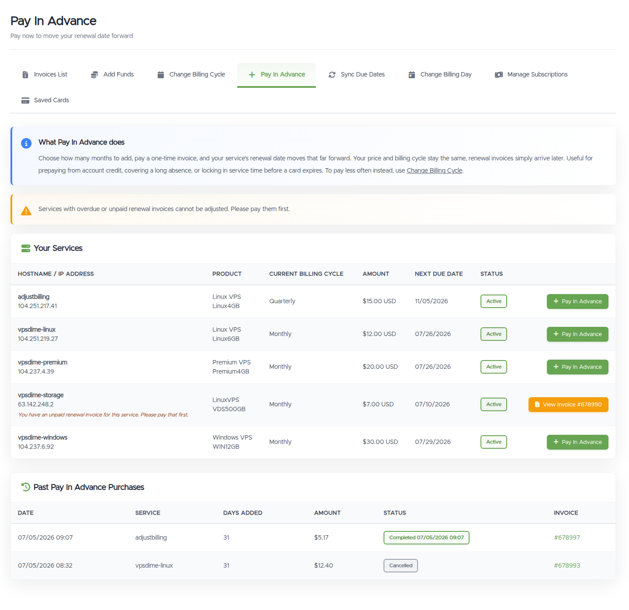Open the Manage Subscriptions tab
The width and height of the screenshot is (629, 610).
[531, 75]
